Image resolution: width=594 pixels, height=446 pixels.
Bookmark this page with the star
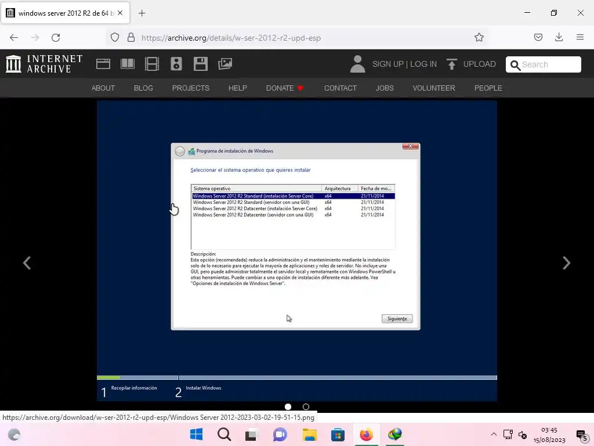(x=479, y=38)
